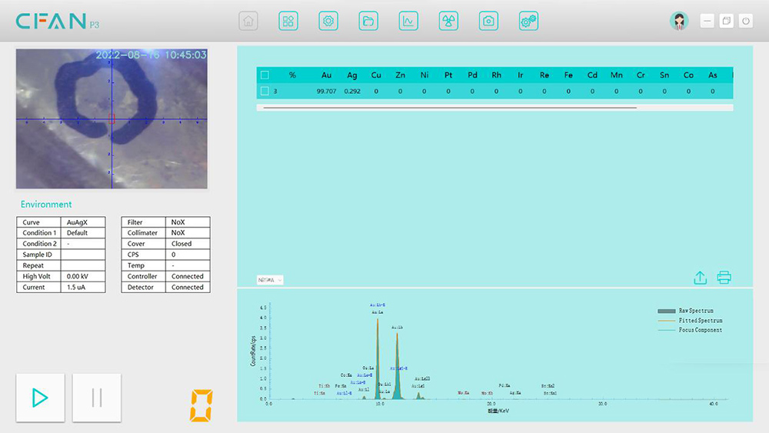Click the Focus Component legend entry
This screenshot has height=433, width=769.
690,330
